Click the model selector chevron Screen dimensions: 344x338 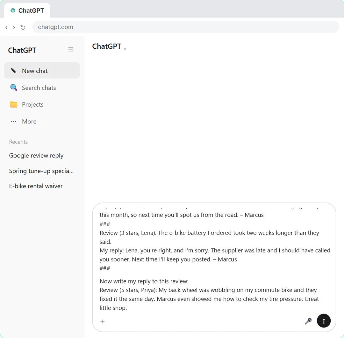[x=125, y=49]
